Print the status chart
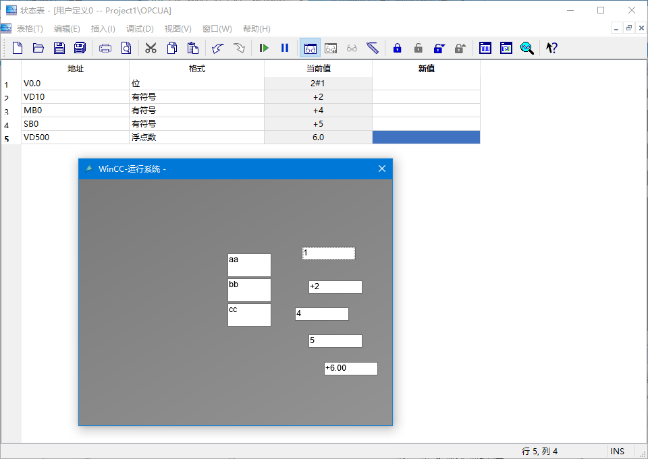648x459 pixels. [105, 48]
